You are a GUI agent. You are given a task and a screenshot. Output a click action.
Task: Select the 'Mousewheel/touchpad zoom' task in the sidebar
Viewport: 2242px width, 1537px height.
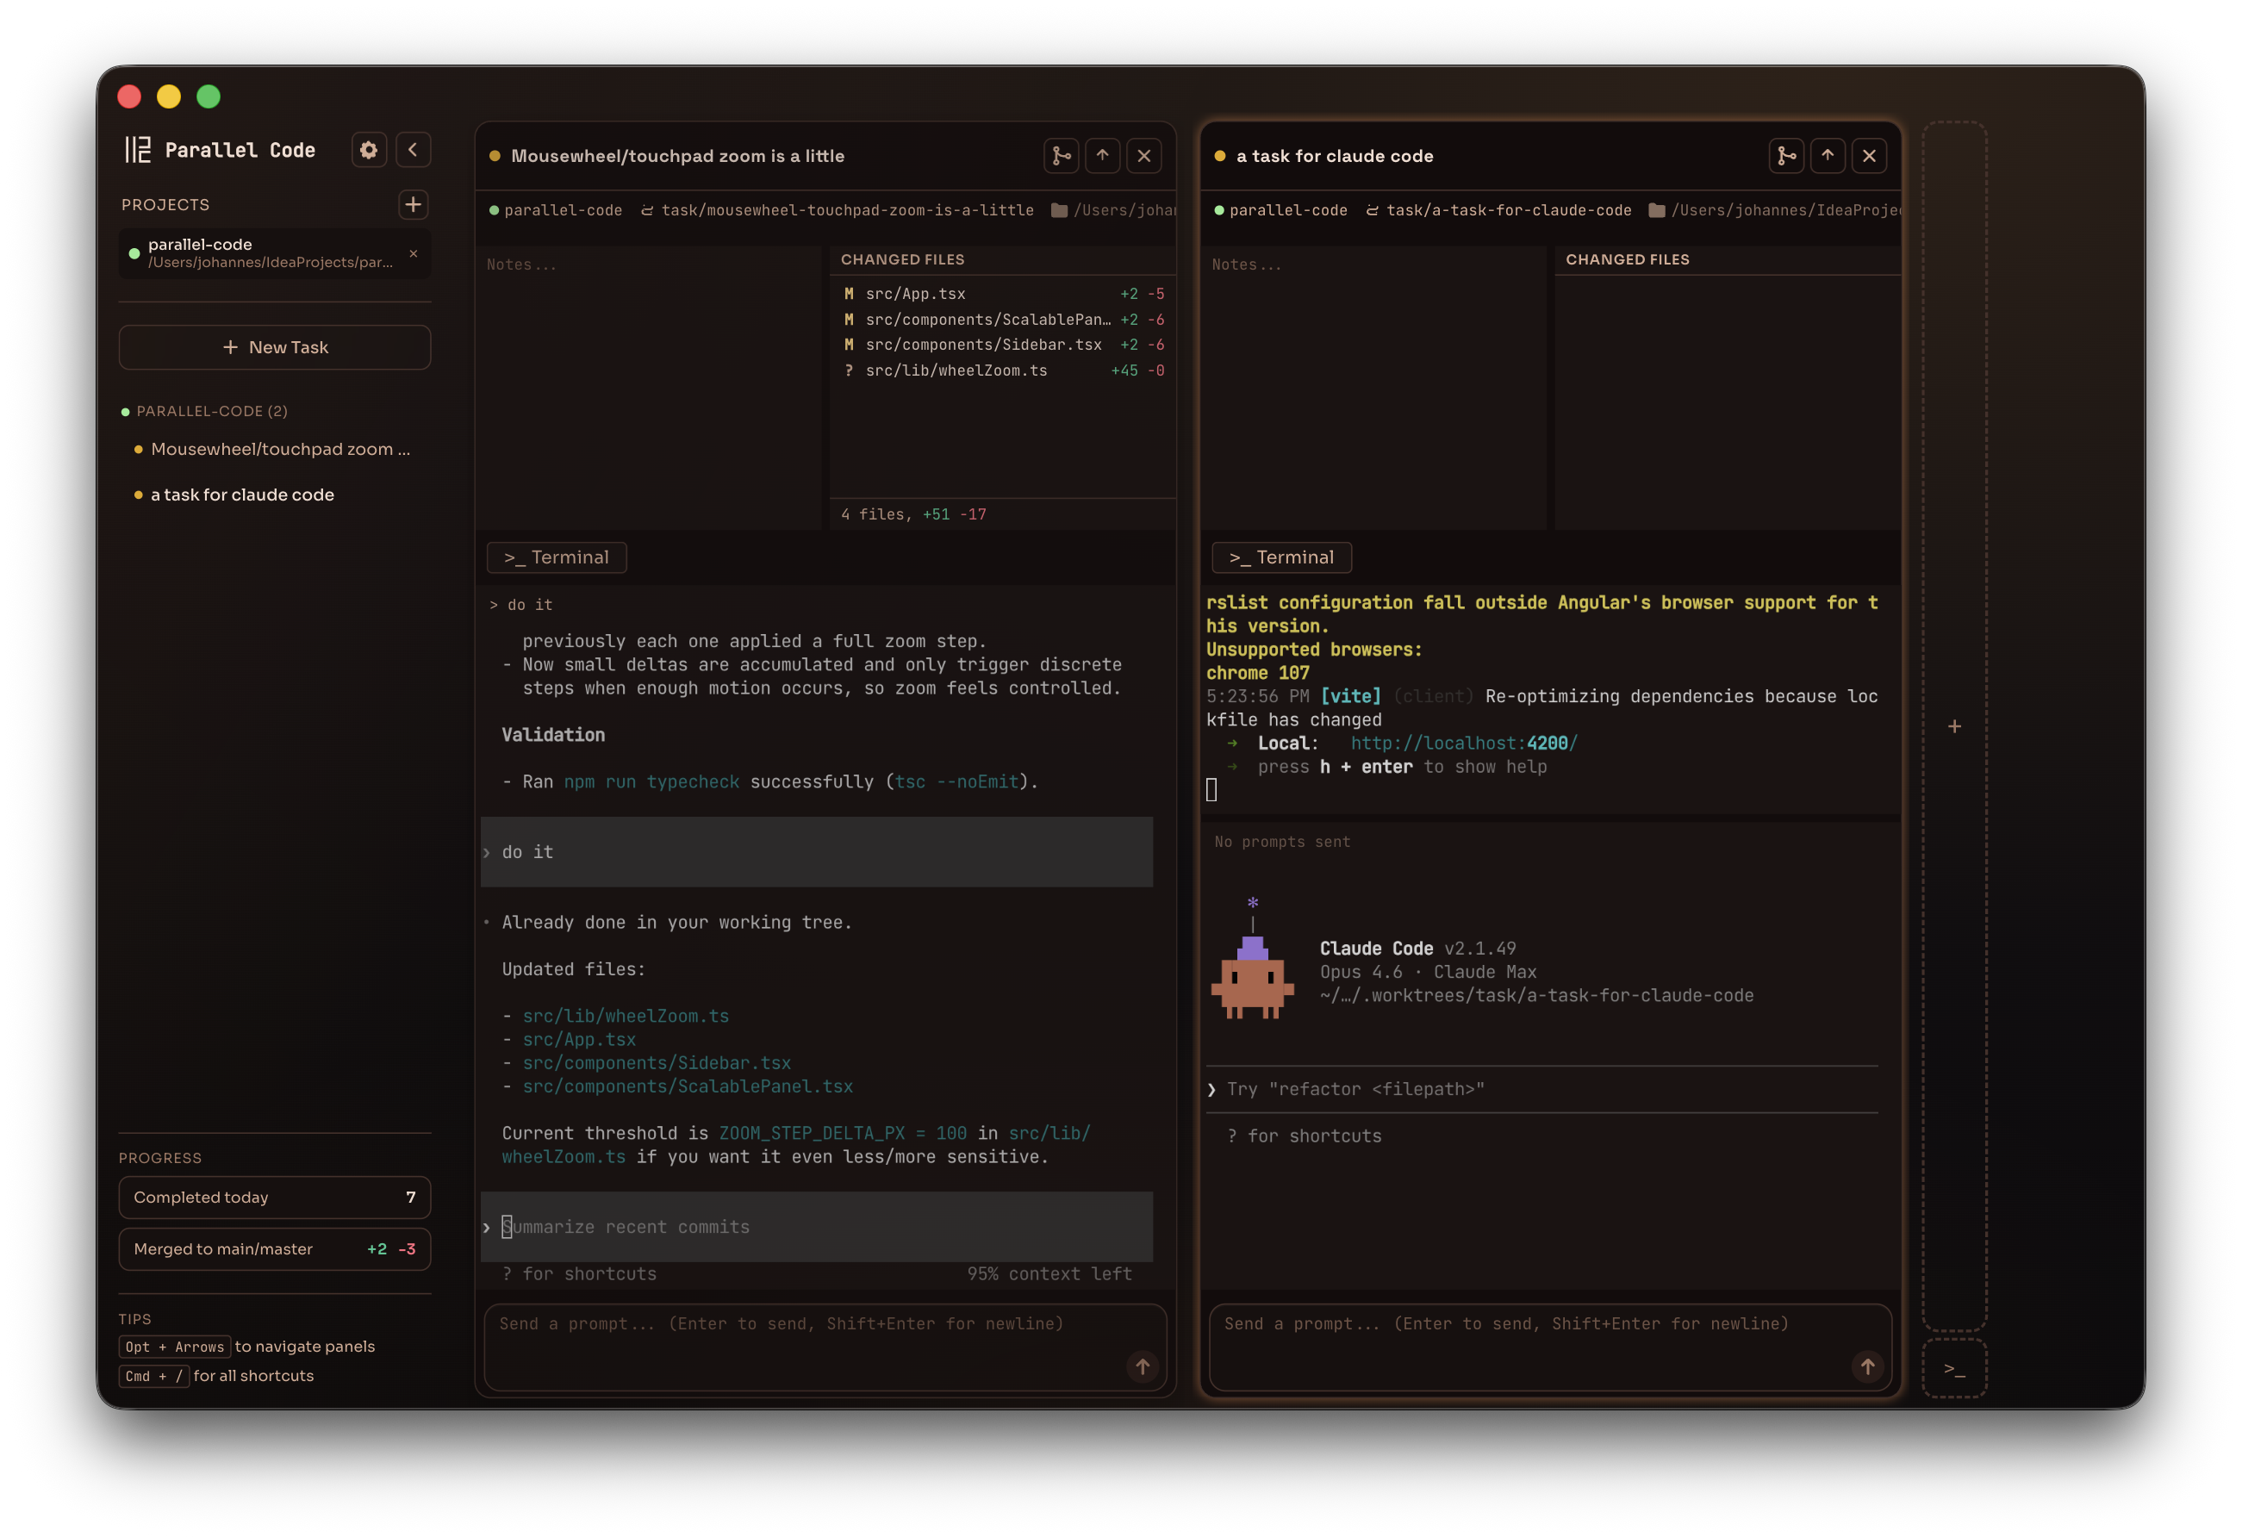[279, 449]
